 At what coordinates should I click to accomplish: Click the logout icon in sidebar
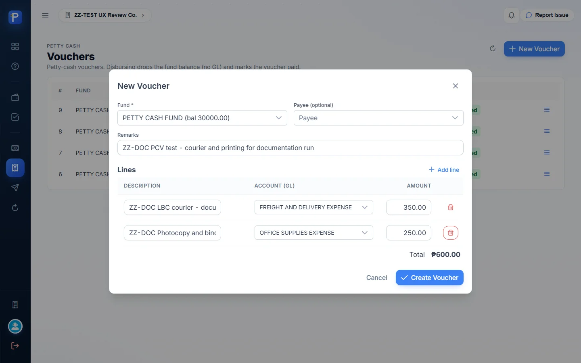point(15,346)
